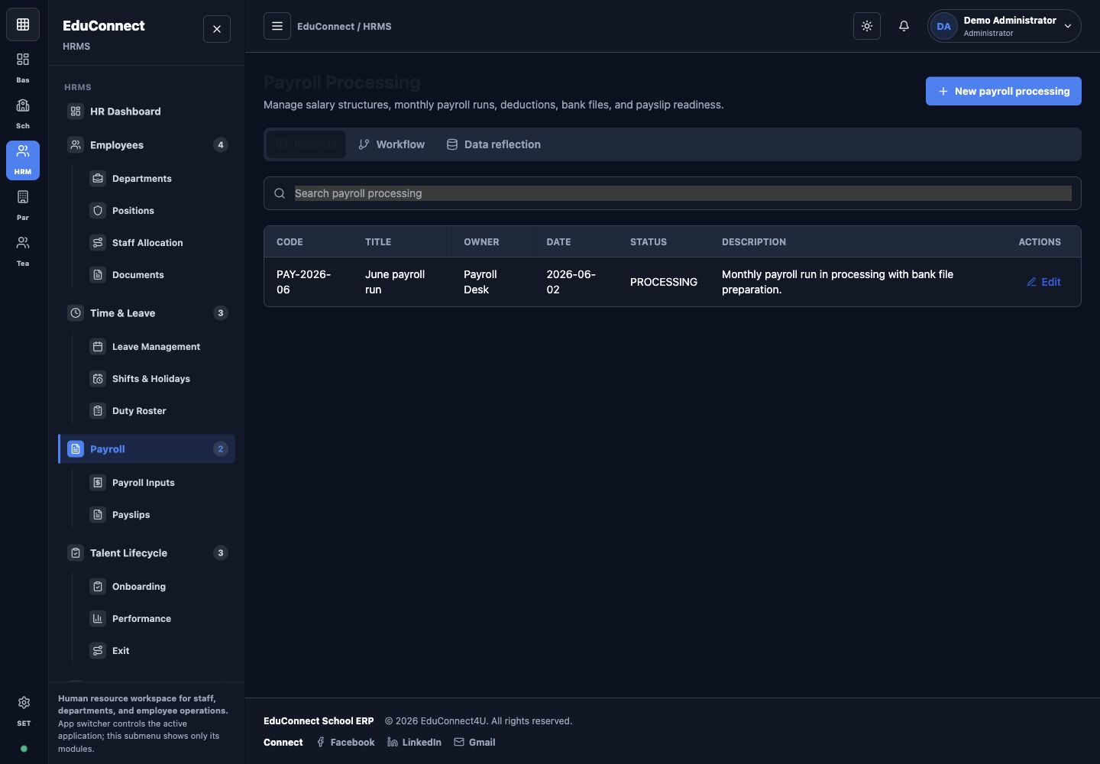The height and width of the screenshot is (764, 1100).
Task: Click the Performance chart icon
Action: (x=98, y=619)
